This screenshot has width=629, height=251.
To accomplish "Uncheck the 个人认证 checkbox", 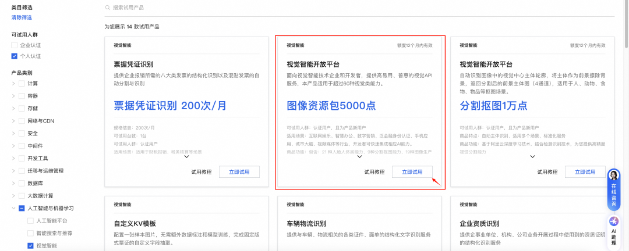I will pyautogui.click(x=15, y=56).
